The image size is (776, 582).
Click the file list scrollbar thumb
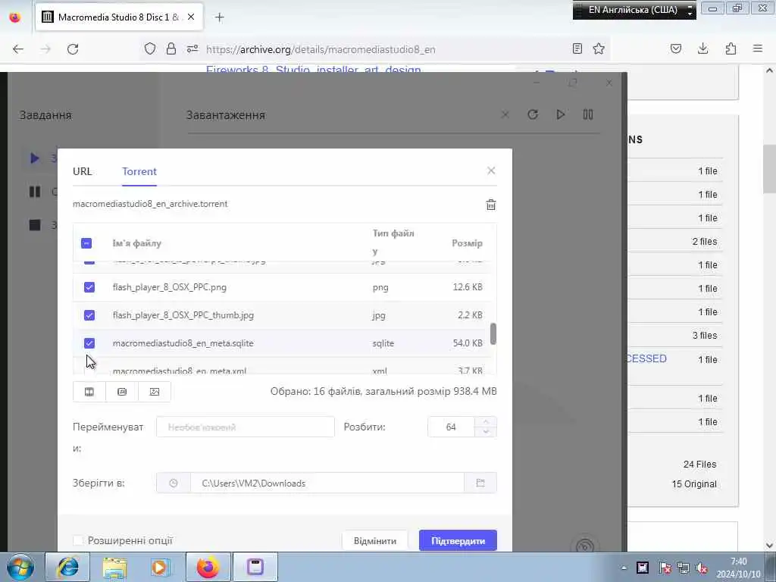click(x=493, y=333)
